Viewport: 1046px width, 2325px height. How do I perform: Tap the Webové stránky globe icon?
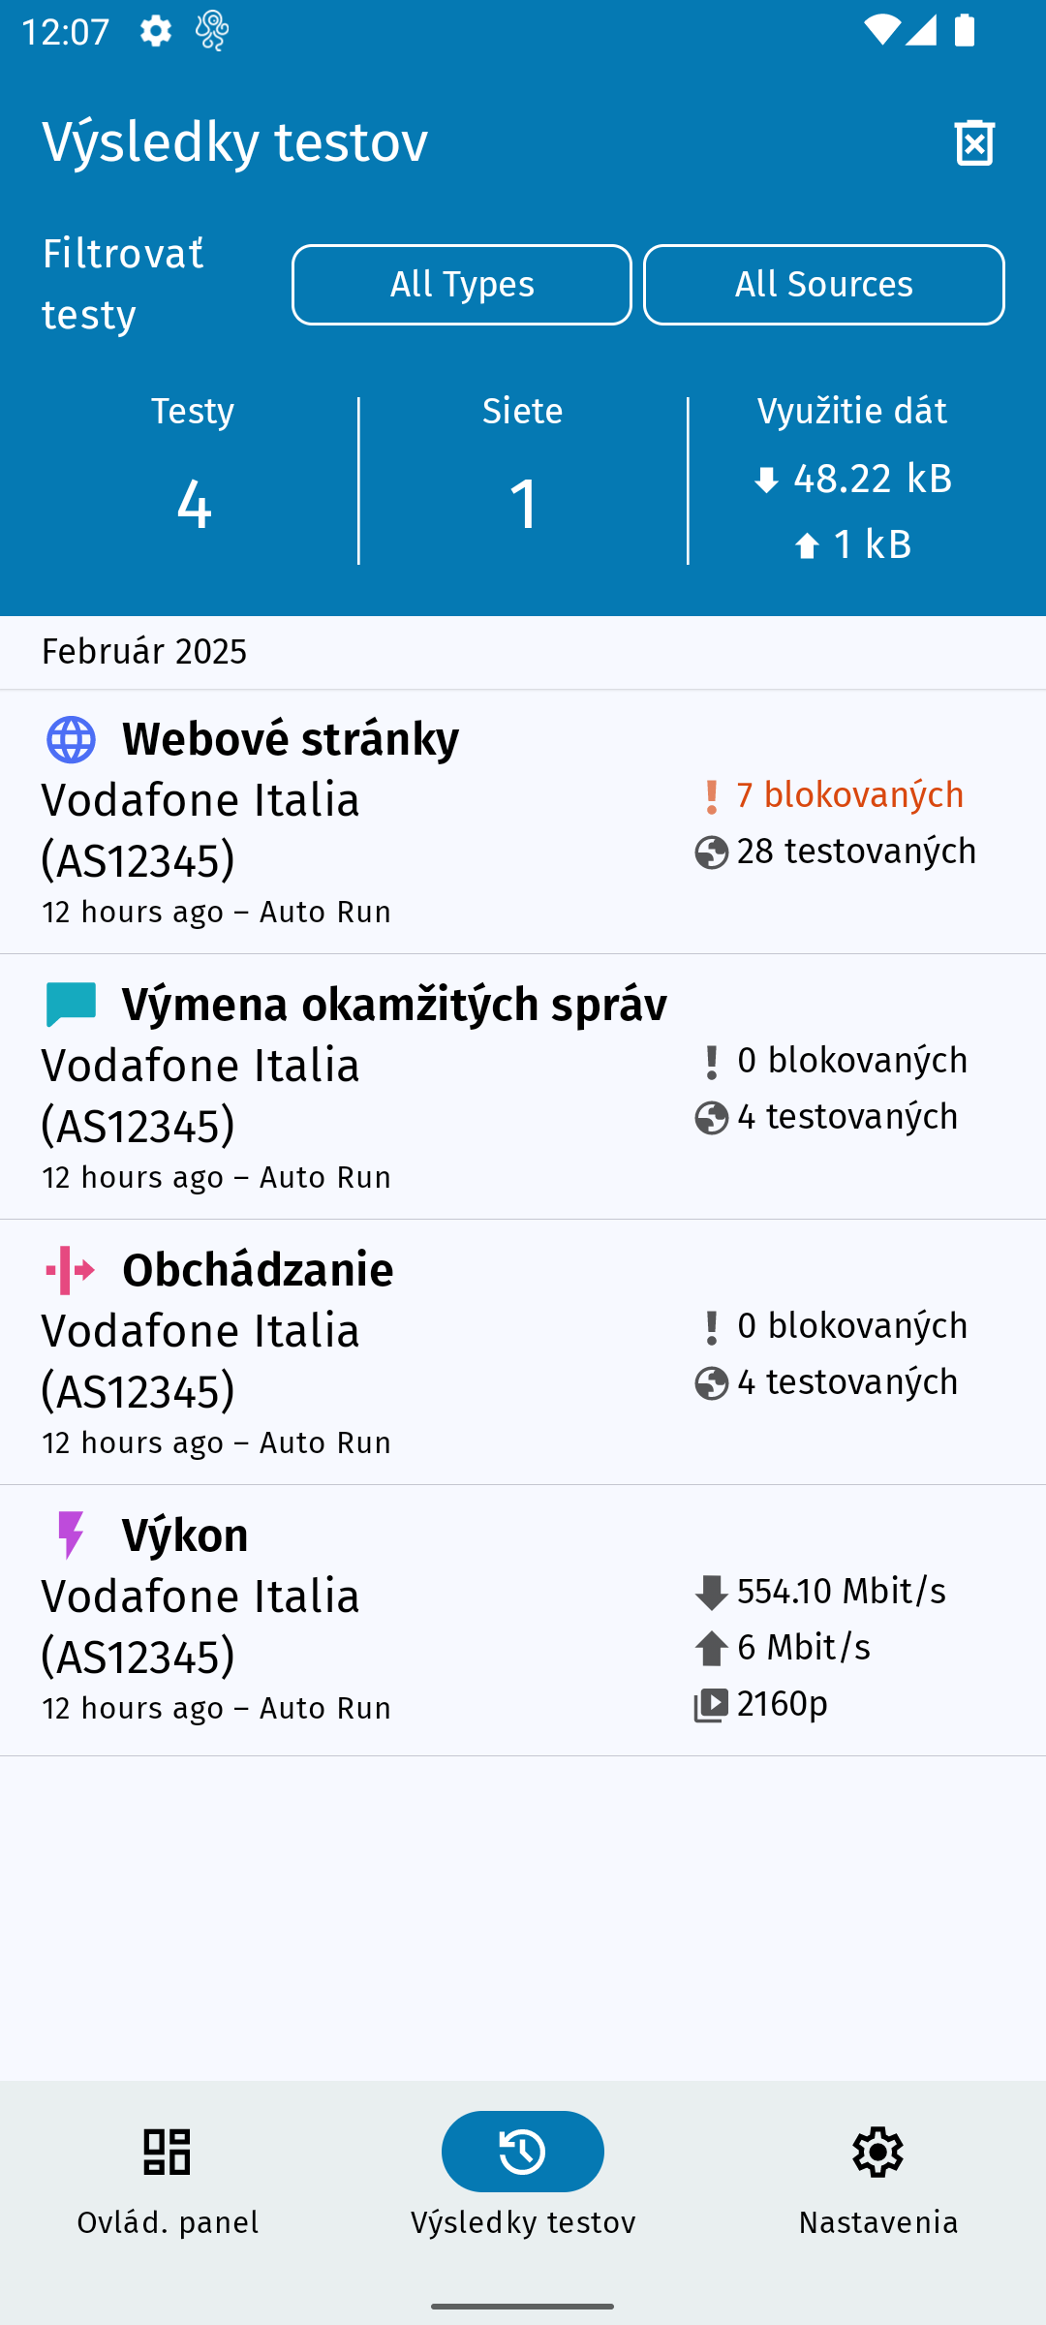(x=71, y=740)
